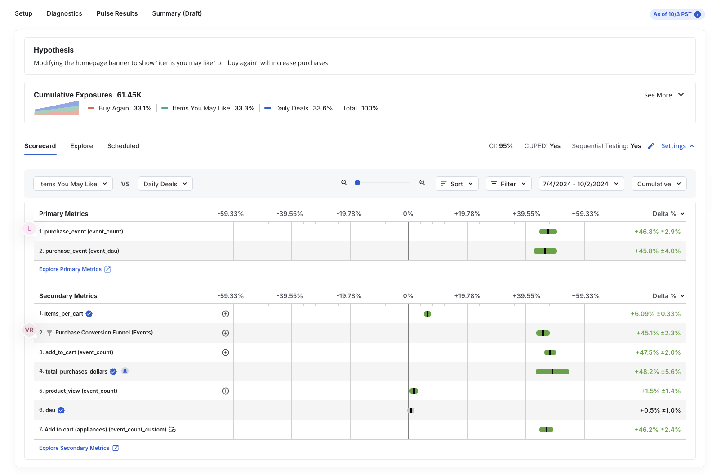Viewport: 712px width, 475px height.
Task: Click the Add to cart (appliances) metric name
Action: [x=106, y=430]
